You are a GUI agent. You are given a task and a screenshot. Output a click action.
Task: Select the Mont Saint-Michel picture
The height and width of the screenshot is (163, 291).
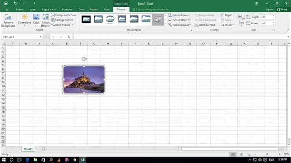(84, 80)
